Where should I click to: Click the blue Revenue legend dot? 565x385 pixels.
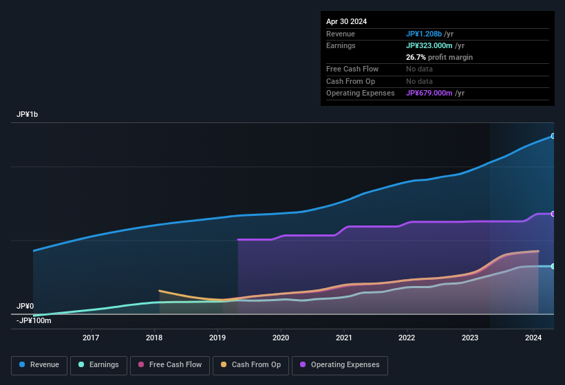point(23,365)
